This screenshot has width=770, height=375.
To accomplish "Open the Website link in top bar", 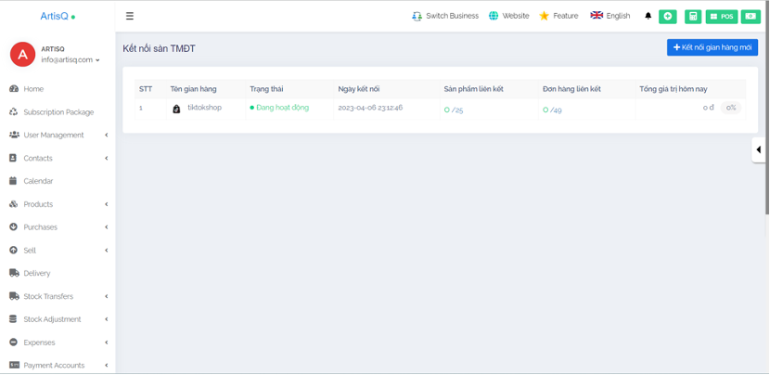I will (x=508, y=16).
